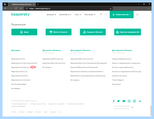Open Все продукты under Для дома
Viewport: 154px width, 119px height.
tap(16, 88)
